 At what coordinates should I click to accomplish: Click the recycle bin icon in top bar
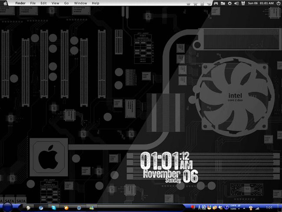pyautogui.click(x=243, y=3)
